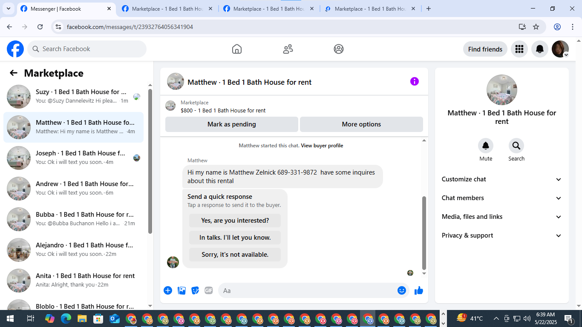Open Task View on taskbar
This screenshot has height=327, width=582.
pos(30,318)
